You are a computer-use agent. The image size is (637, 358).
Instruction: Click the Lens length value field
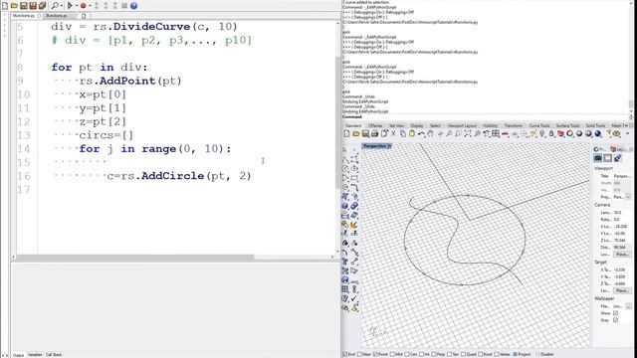tap(621, 212)
